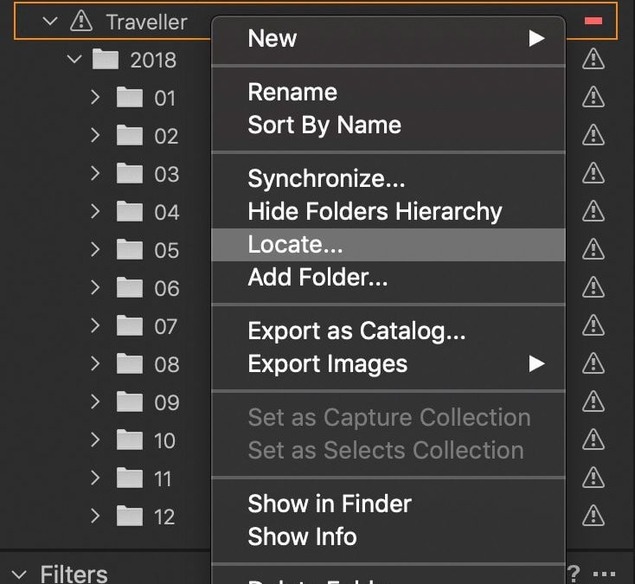
Task: Open the Export Images submenu
Action: pos(327,364)
